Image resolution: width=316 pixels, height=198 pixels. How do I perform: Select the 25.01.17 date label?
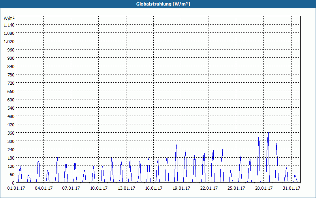pos(236,188)
